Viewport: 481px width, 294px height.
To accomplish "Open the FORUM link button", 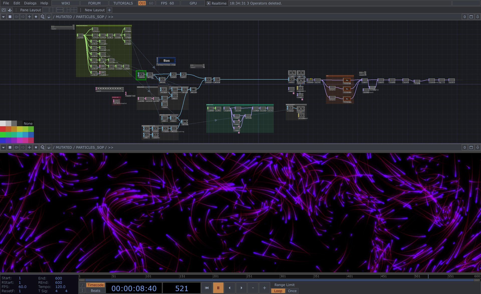I will pos(94,3).
